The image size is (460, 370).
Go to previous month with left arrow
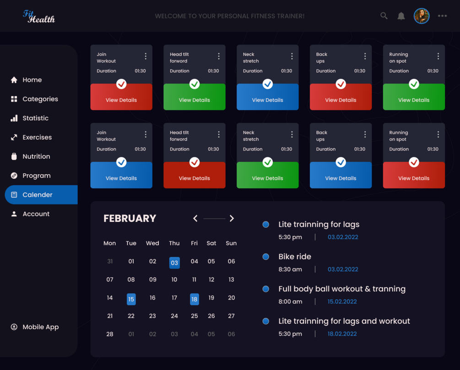(x=195, y=219)
